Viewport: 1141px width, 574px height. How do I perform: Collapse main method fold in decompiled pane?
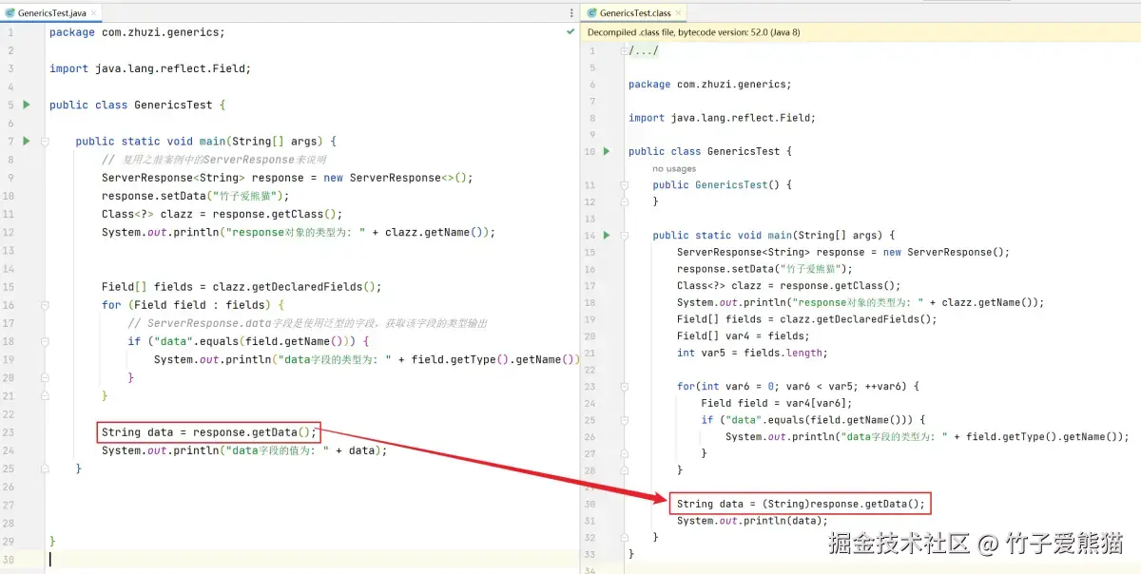click(x=624, y=235)
